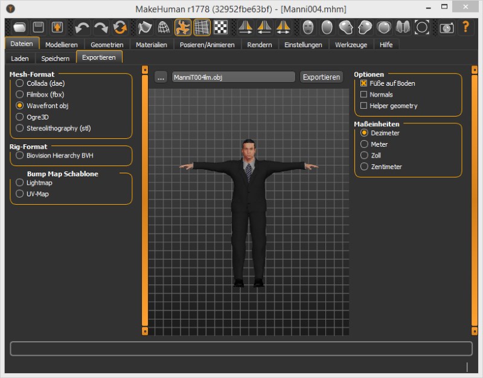Click the right orange vertical scrollbar
483x378 pixels.
(x=475, y=200)
